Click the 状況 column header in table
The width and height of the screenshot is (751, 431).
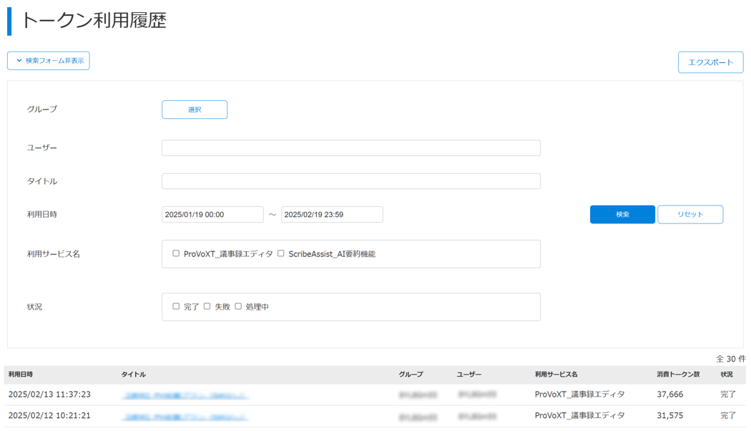tap(727, 374)
